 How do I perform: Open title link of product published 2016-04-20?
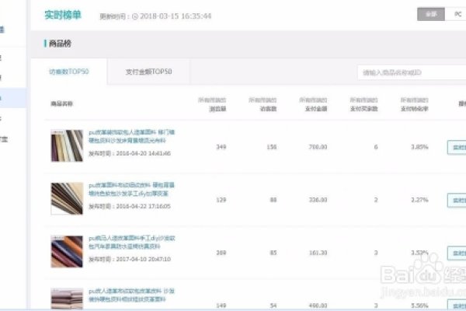pyautogui.click(x=132, y=136)
